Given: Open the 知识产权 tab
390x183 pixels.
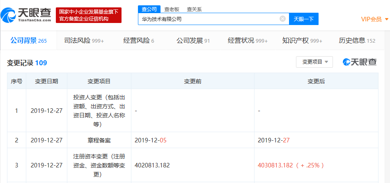Looking at the screenshot, I should 302,41.
